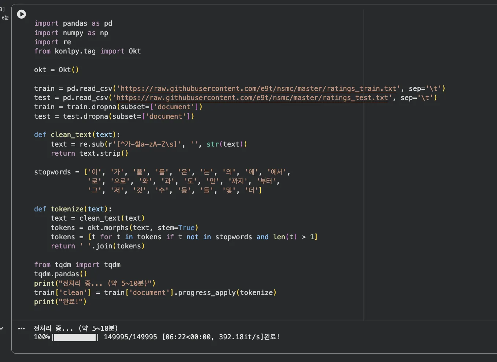Click the tokenize function name definition
The width and height of the screenshot is (497, 362).
coord(67,209)
